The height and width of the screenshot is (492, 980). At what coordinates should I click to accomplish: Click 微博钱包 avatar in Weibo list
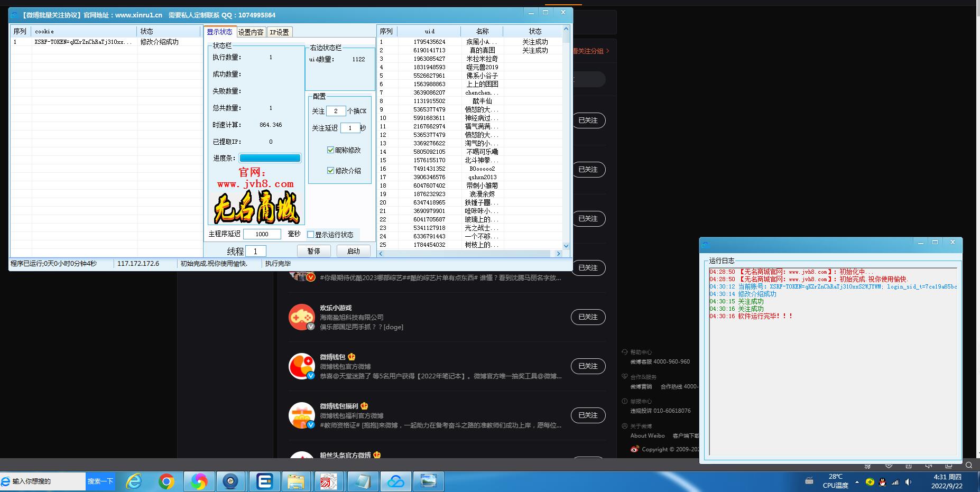pyautogui.click(x=302, y=366)
